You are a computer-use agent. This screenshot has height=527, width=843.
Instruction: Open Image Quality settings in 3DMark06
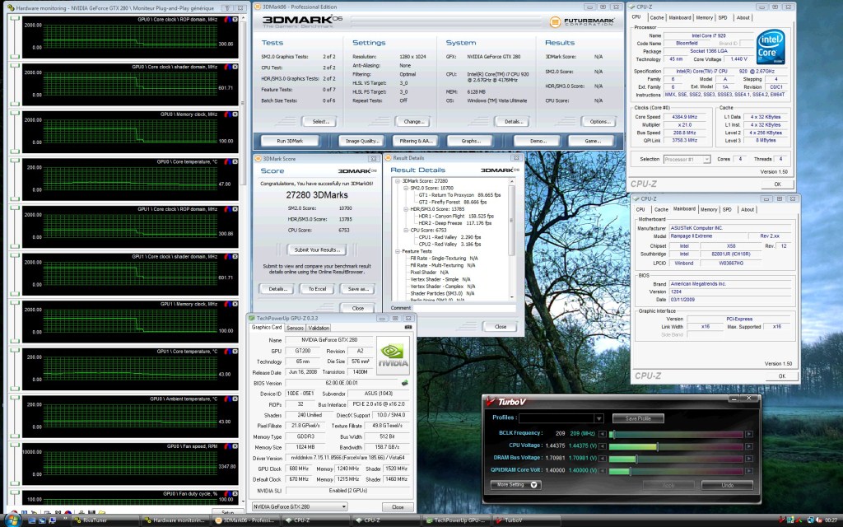click(x=362, y=141)
